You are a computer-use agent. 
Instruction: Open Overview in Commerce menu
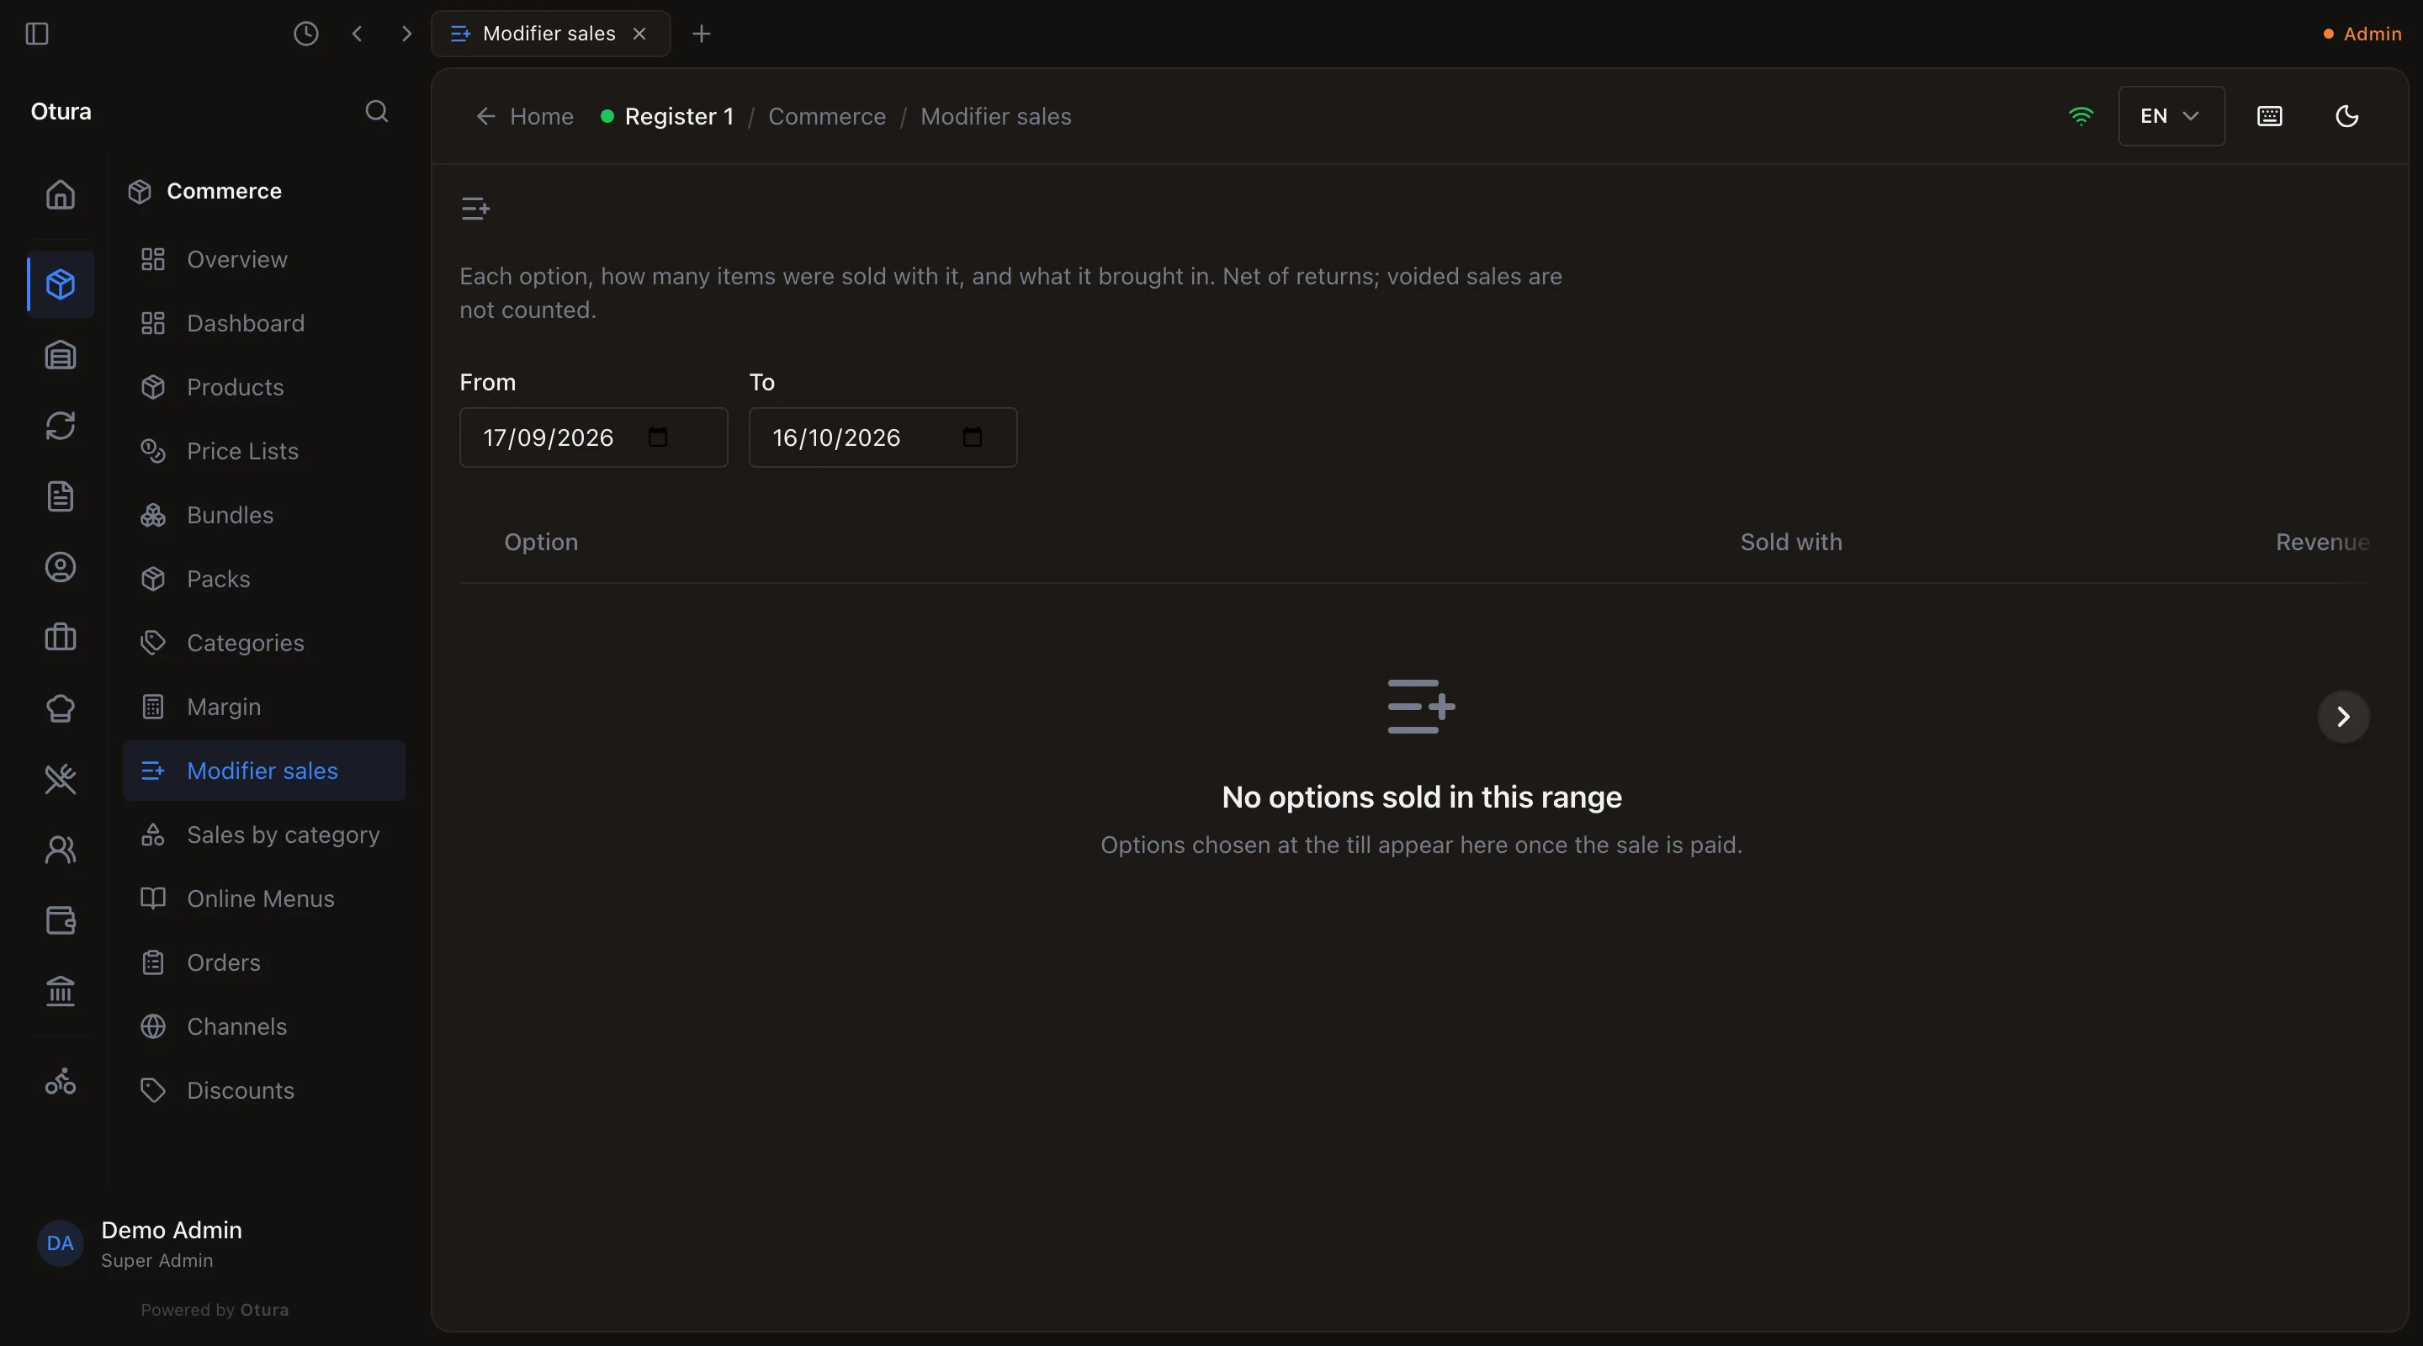[x=263, y=258]
